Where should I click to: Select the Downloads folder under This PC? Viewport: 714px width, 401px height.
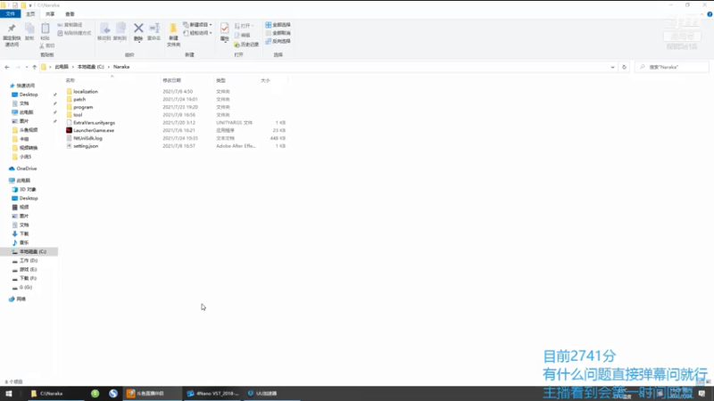[x=24, y=233]
